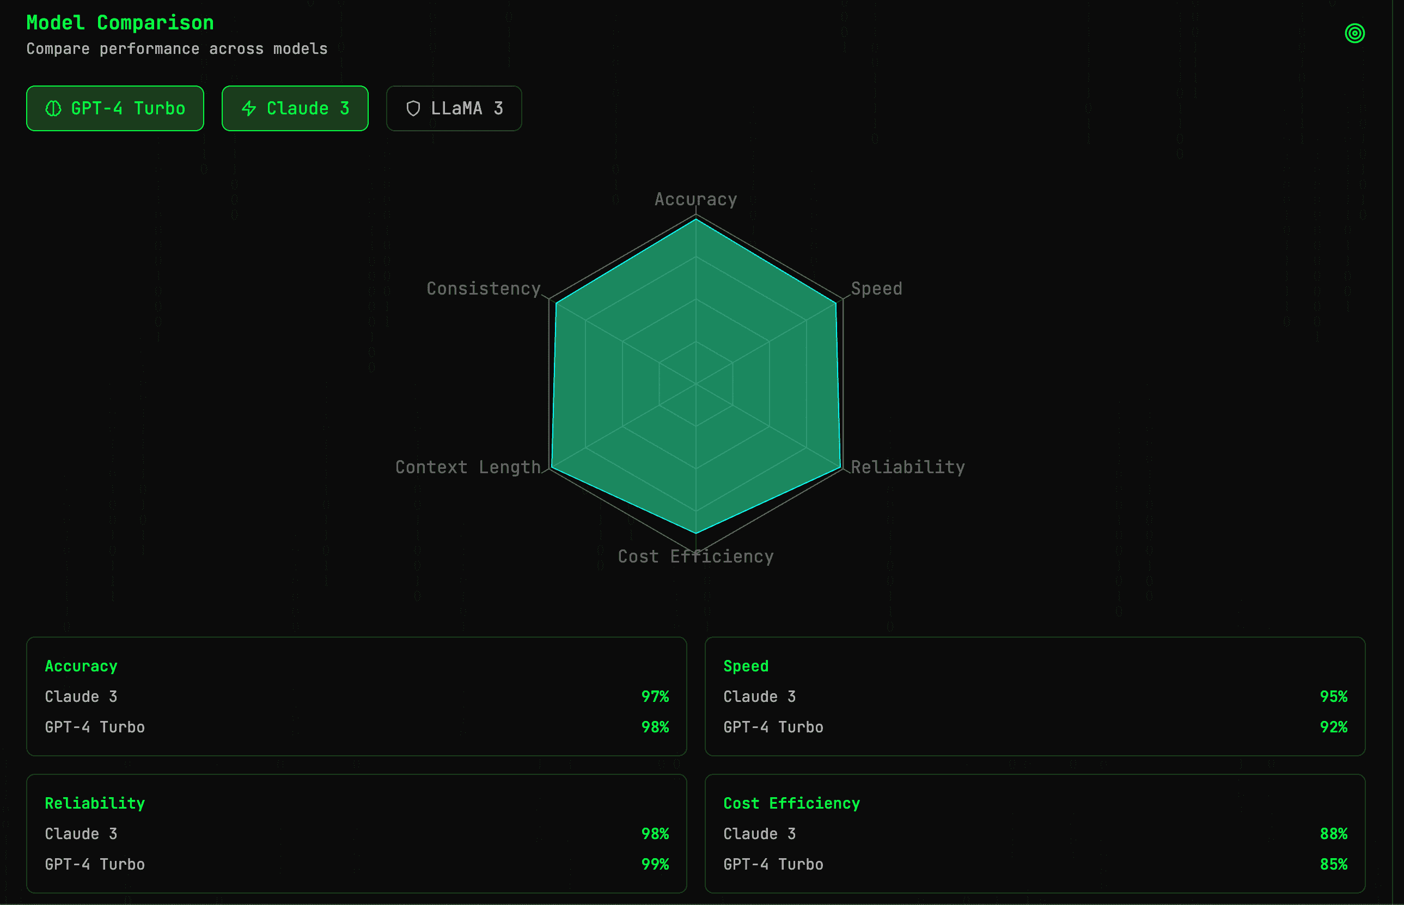Screen dimensions: 1404x905
Task: Click the lightning bolt icon beside Claude 3
Action: [249, 108]
